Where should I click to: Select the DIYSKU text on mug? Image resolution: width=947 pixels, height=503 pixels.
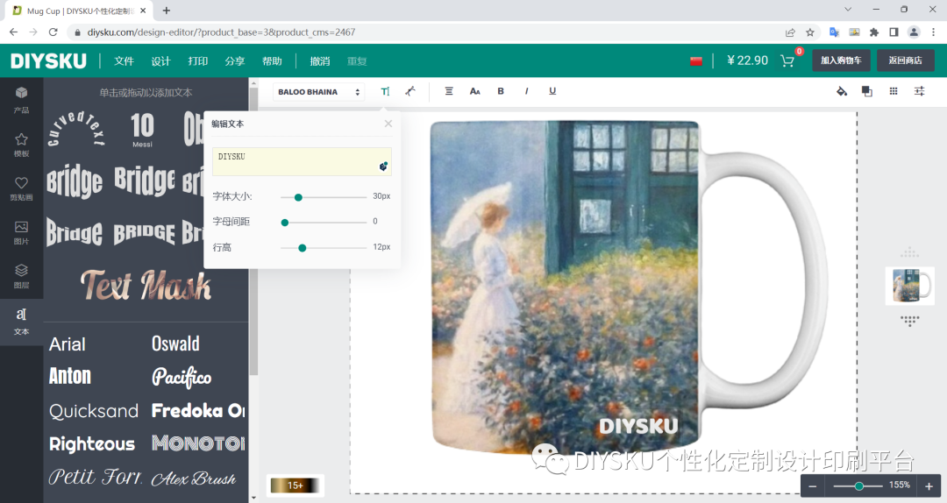click(637, 426)
